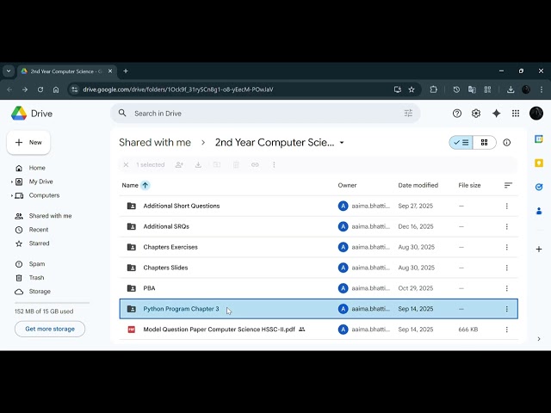Open Help support icon
Image resolution: width=551 pixels, height=413 pixels.
[457, 114]
